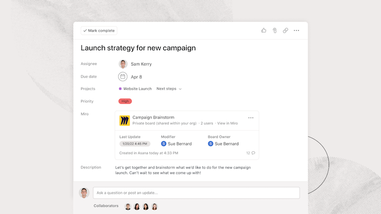Expand the Next steps section dropdown
Image resolution: width=381 pixels, height=214 pixels.
click(x=169, y=89)
